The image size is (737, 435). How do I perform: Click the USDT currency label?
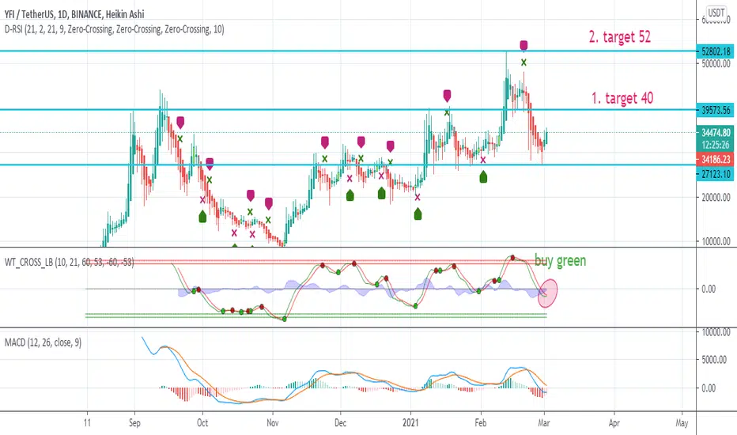click(x=716, y=13)
